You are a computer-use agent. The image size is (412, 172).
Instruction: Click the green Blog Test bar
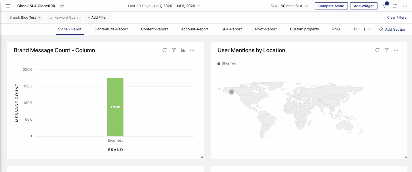pos(115,107)
